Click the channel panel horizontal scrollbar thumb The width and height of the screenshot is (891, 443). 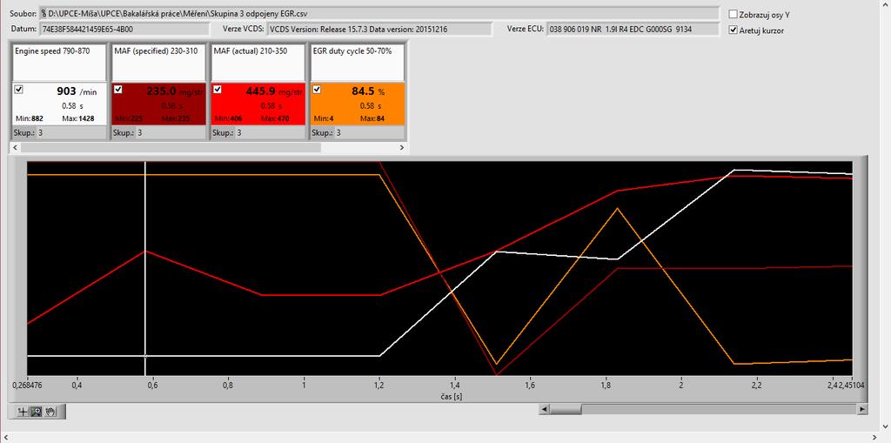pos(171,147)
